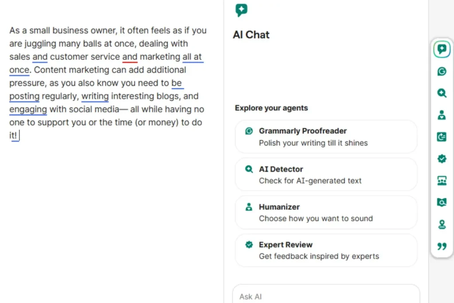
Task: Click the audience group icon in the sidebar
Action: (x=442, y=181)
